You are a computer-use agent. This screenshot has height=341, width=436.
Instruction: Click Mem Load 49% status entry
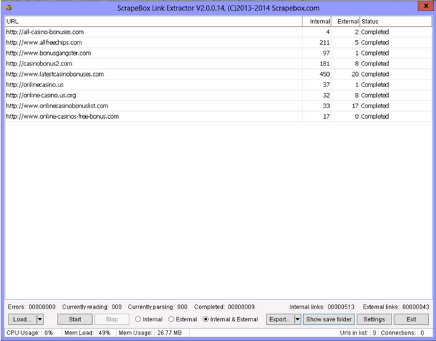(x=87, y=333)
